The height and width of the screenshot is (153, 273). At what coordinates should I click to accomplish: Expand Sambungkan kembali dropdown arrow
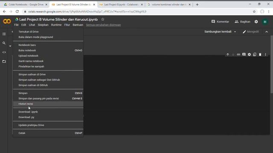tap(235, 32)
